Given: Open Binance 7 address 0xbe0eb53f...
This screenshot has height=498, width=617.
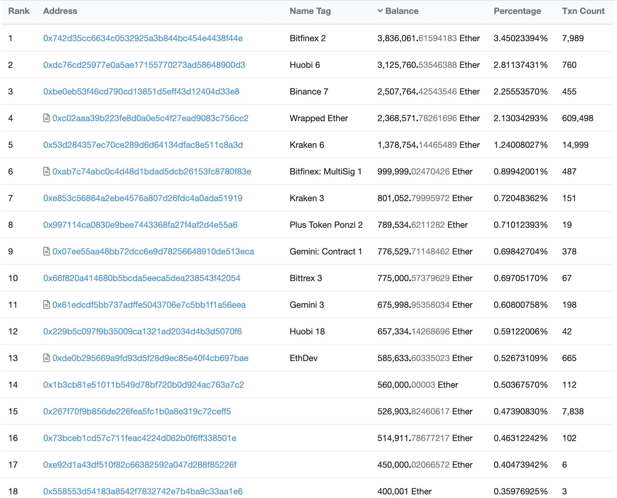Looking at the screenshot, I should (x=141, y=91).
